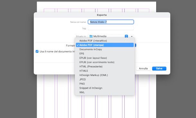Pick PNG from the format list
Image resolution: width=196 pixels, height=118 pixels.
pos(105,84)
